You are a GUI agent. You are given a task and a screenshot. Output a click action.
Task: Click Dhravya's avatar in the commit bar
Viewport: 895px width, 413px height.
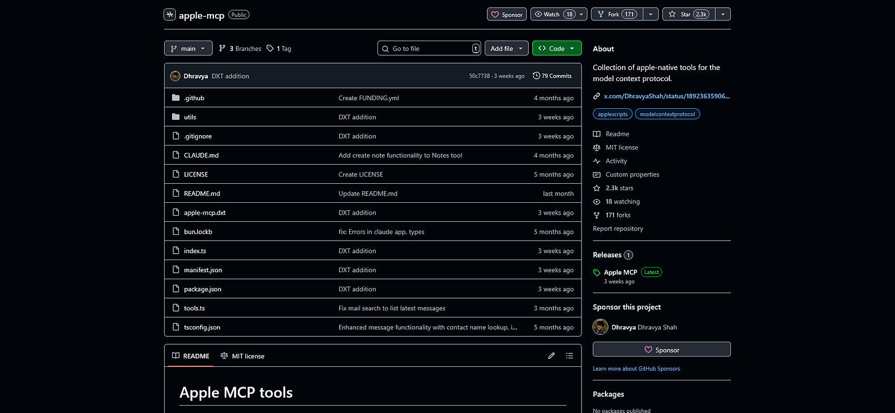175,76
